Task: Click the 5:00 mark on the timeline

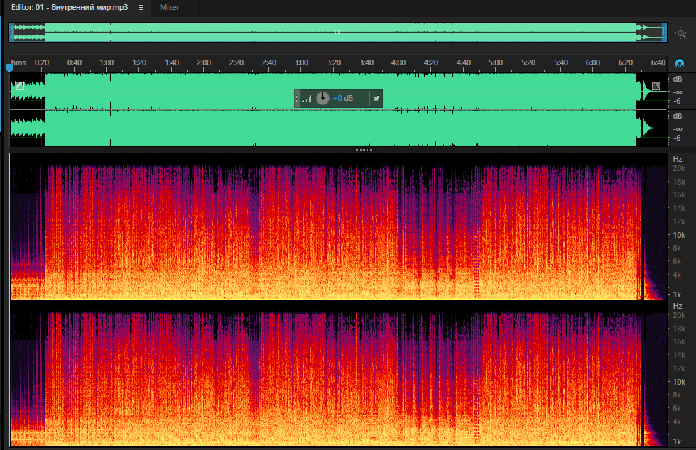Action: (x=496, y=62)
